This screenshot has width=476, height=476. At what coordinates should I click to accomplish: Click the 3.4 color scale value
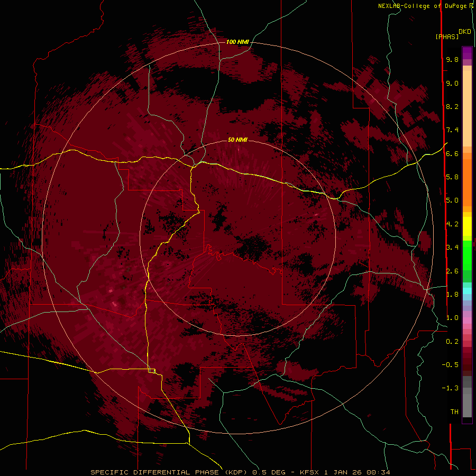point(452,248)
